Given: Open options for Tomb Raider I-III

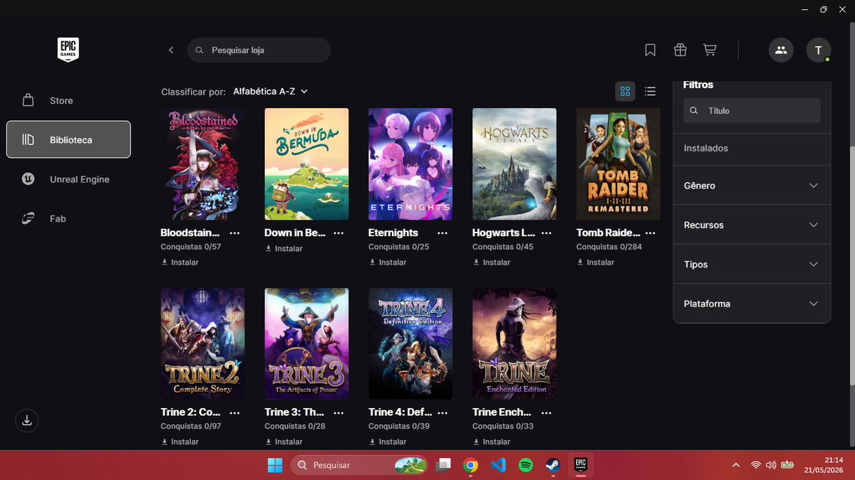Looking at the screenshot, I should click(x=651, y=233).
